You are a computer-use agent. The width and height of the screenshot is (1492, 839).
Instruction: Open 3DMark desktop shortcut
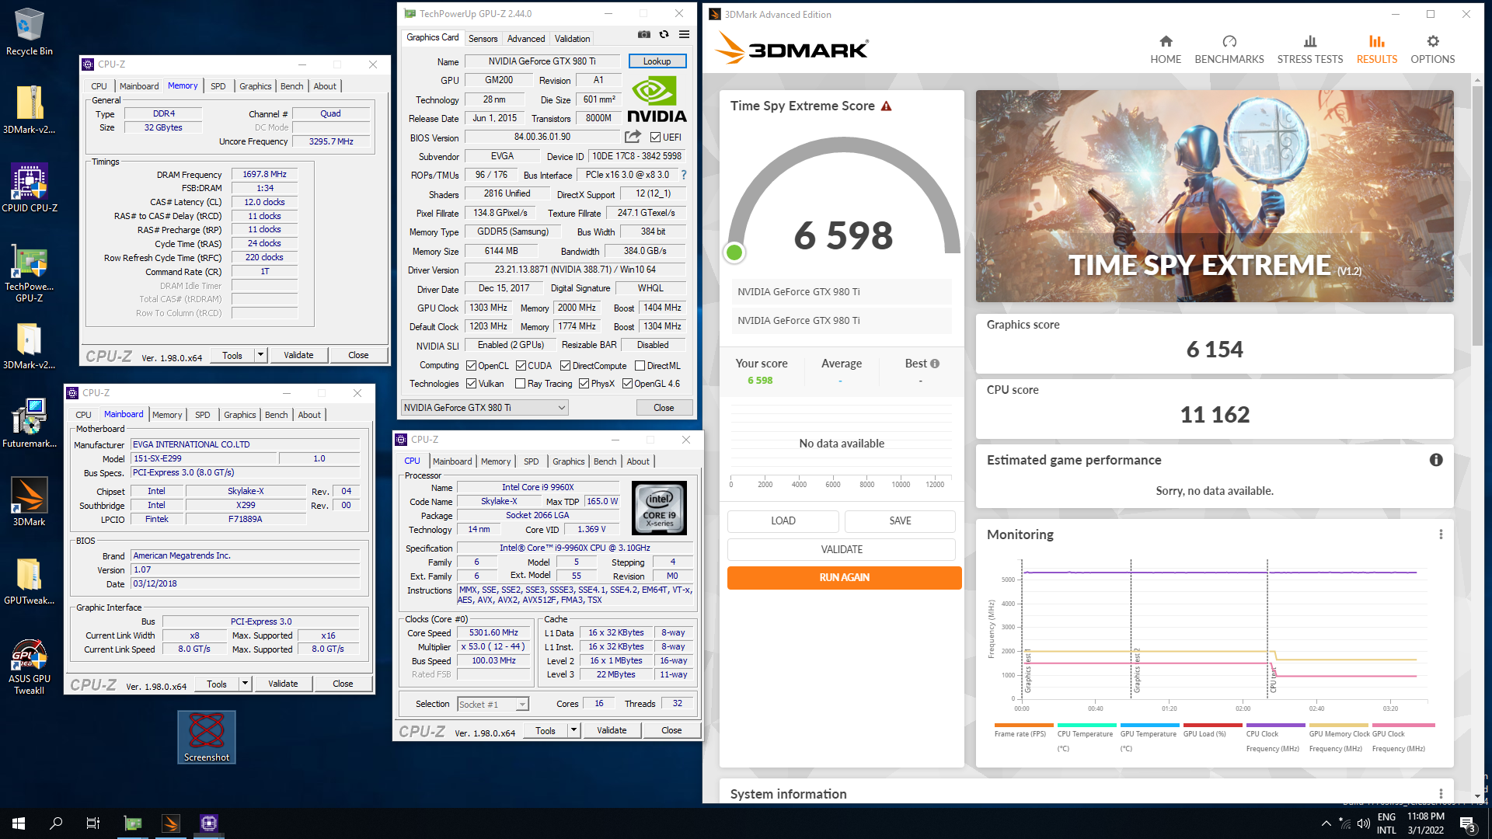[30, 502]
